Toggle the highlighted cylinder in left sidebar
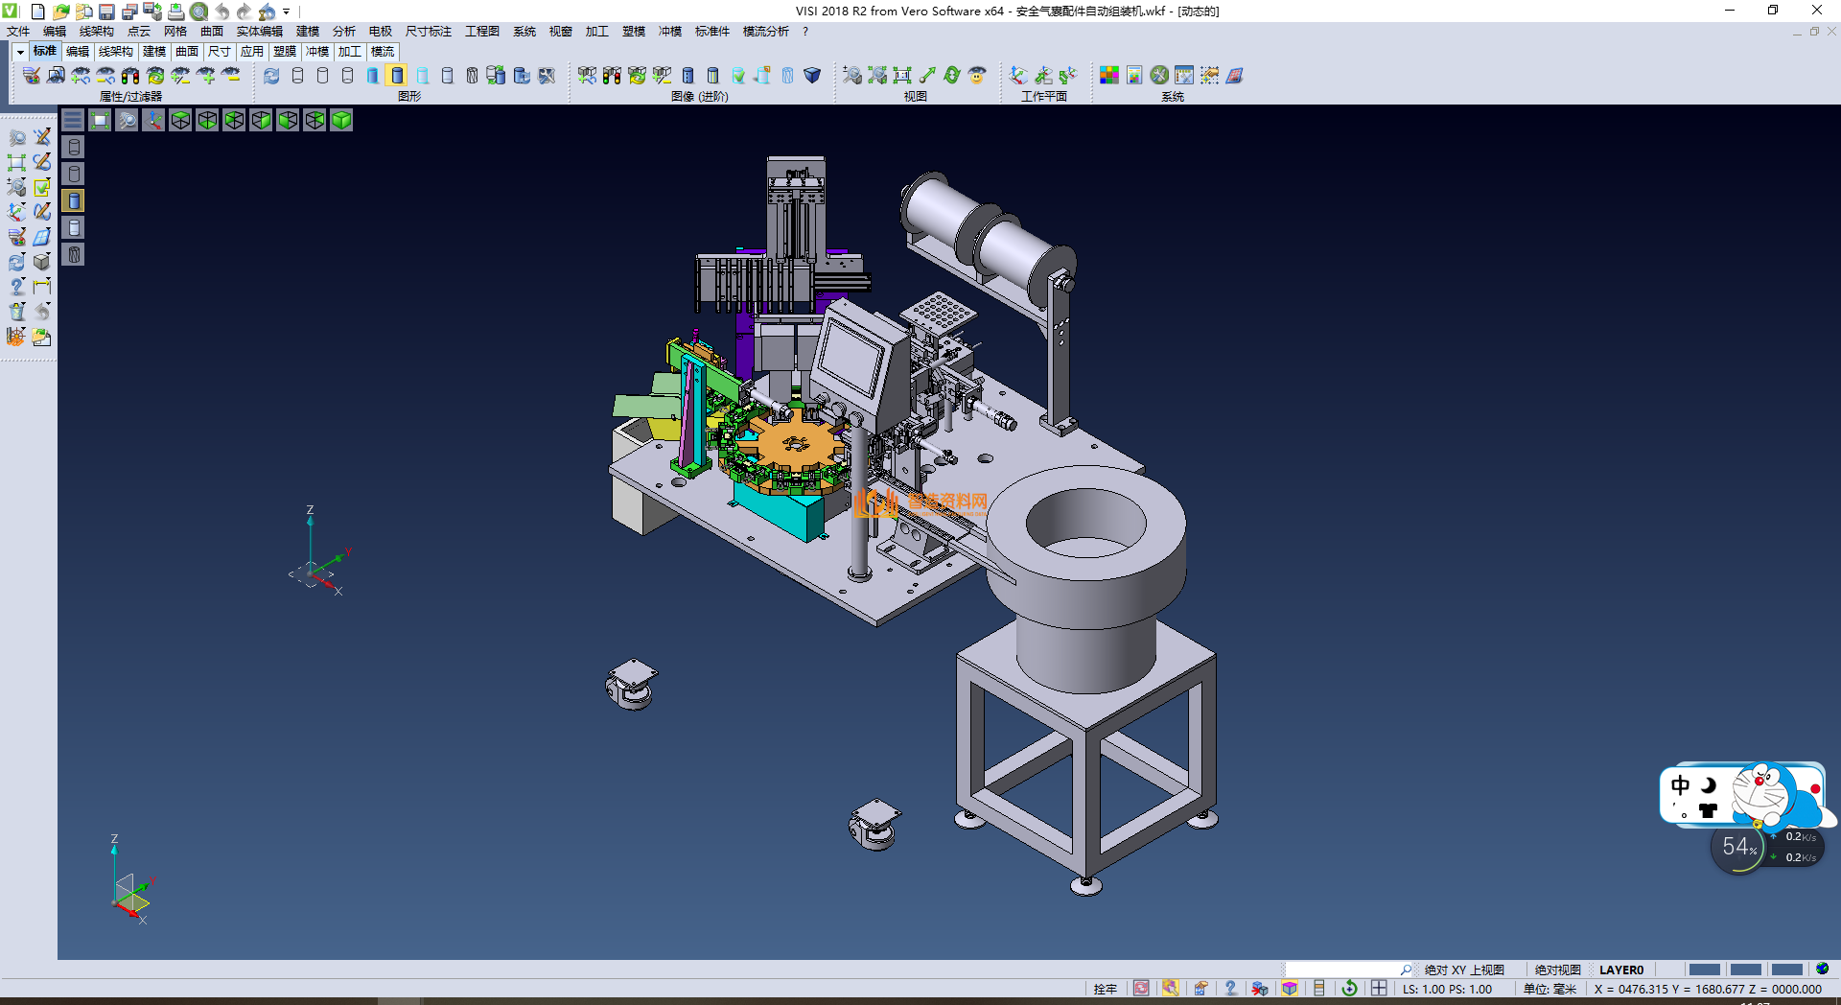1841x1005 pixels. [x=74, y=200]
